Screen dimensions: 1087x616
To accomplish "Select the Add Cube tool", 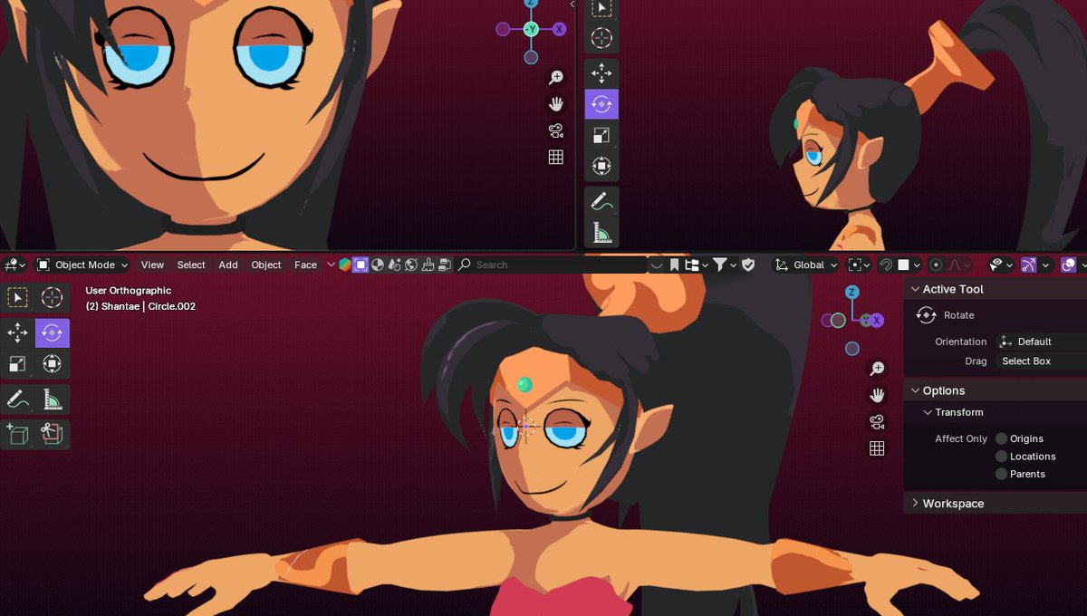I will [17, 434].
